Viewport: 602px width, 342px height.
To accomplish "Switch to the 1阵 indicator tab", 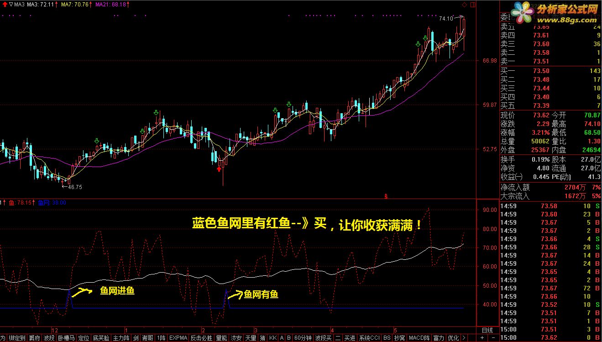I will pyautogui.click(x=161, y=338).
